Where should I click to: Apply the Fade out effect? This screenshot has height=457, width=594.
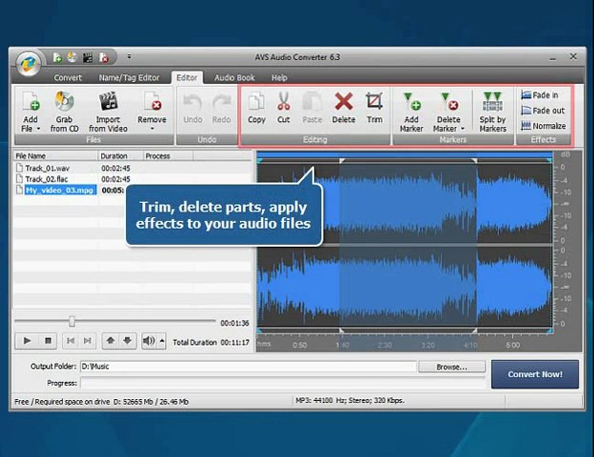pyautogui.click(x=543, y=110)
